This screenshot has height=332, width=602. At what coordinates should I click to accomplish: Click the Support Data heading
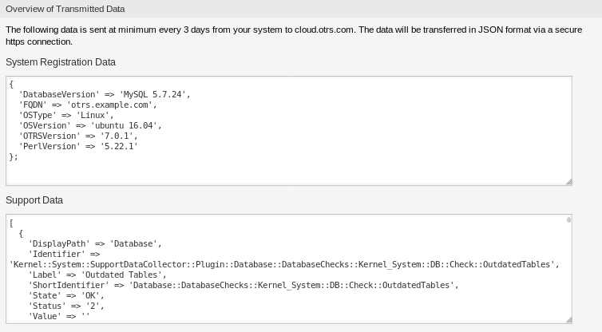(x=34, y=200)
